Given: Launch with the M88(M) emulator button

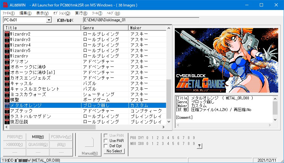Looking at the screenshot, I should (x=38, y=137).
